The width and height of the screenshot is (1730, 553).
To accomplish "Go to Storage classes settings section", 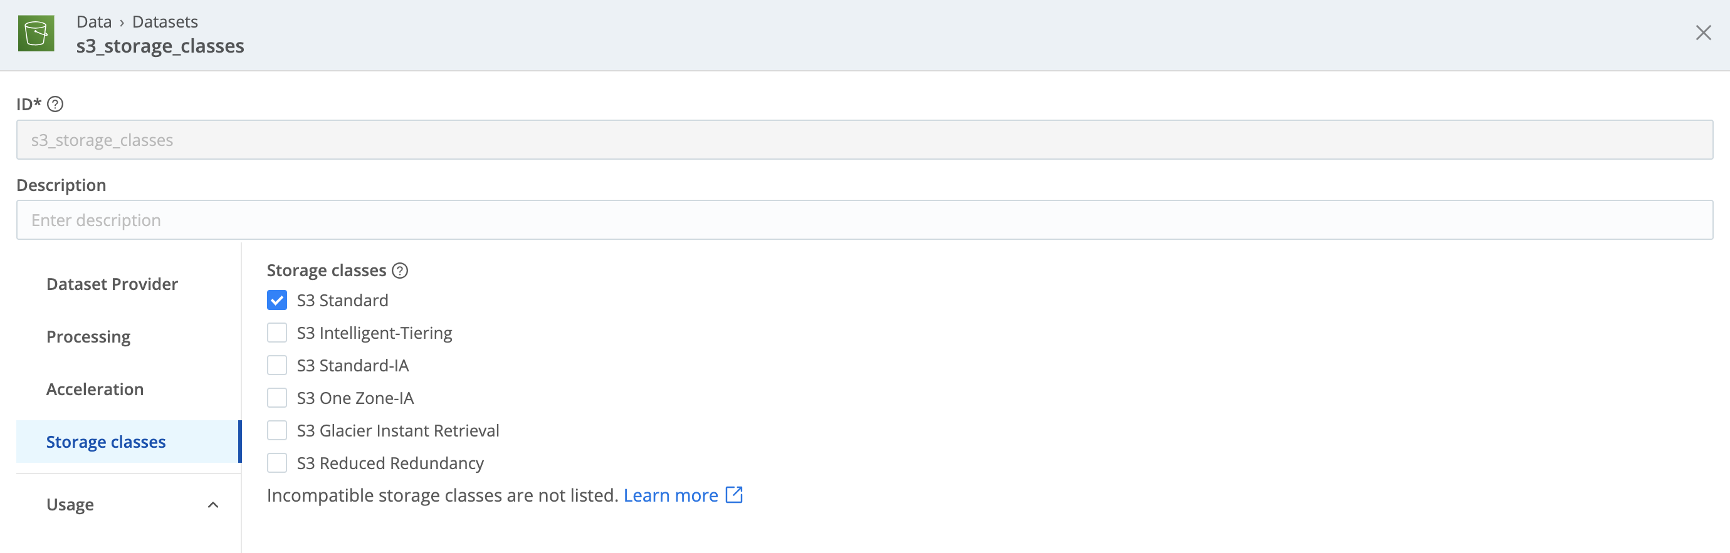I will (105, 441).
